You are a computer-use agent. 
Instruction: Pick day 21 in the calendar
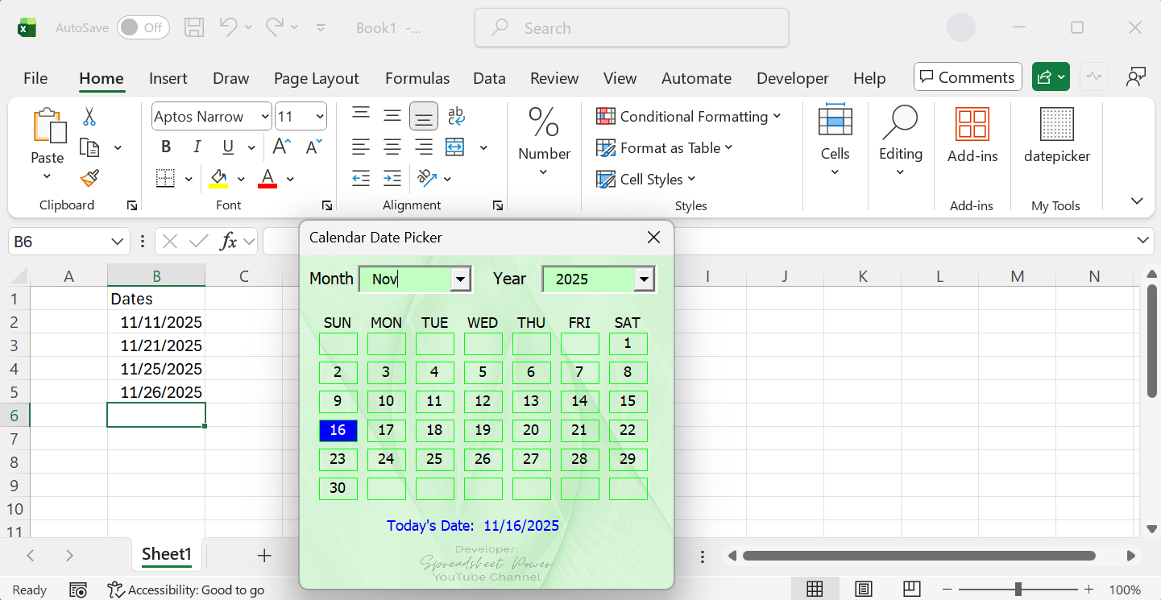point(579,430)
